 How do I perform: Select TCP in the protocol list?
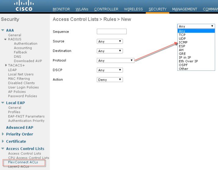[196, 35]
